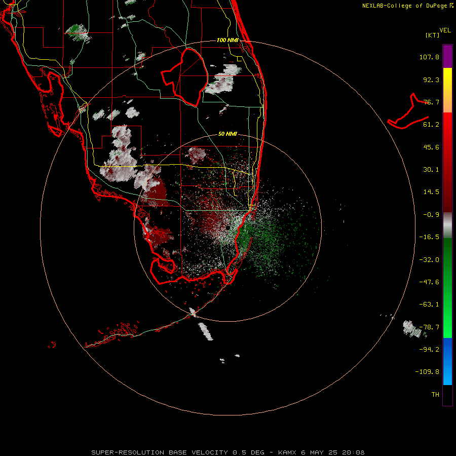
Task: Click the VEL legend title
Action: pyautogui.click(x=445, y=30)
